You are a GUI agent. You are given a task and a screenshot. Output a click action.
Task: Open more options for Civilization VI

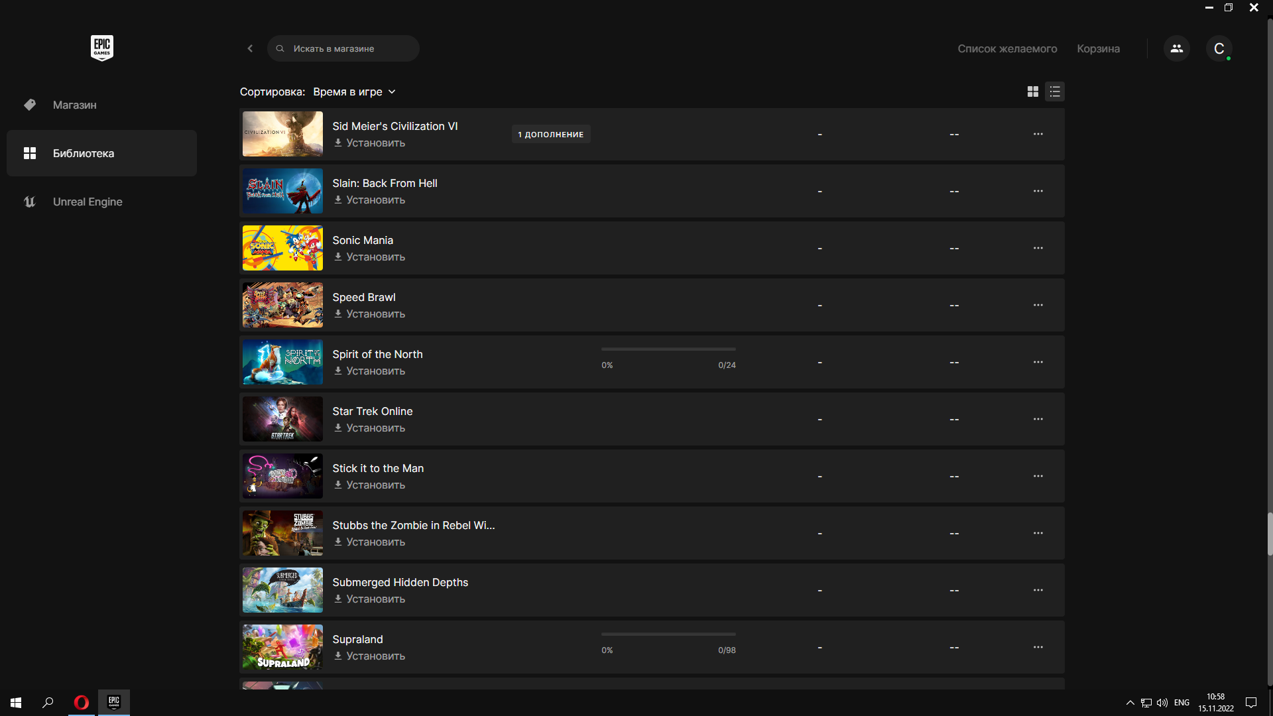pyautogui.click(x=1038, y=134)
